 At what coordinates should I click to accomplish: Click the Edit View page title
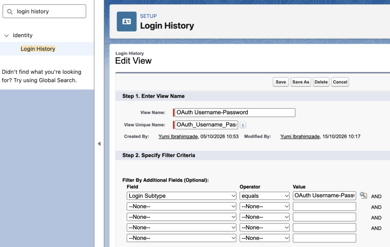click(133, 61)
